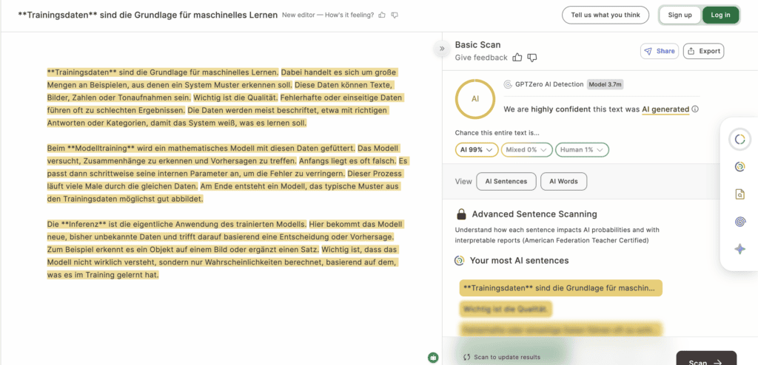Image resolution: width=758 pixels, height=365 pixels.
Task: Expand the AI 99% dropdown
Action: pyautogui.click(x=477, y=150)
